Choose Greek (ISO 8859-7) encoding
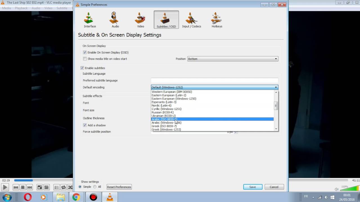Image resolution: width=360 pixels, height=202 pixels. 212,126
